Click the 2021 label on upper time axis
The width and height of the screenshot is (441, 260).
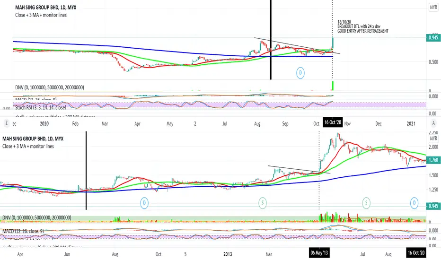[x=411, y=124]
